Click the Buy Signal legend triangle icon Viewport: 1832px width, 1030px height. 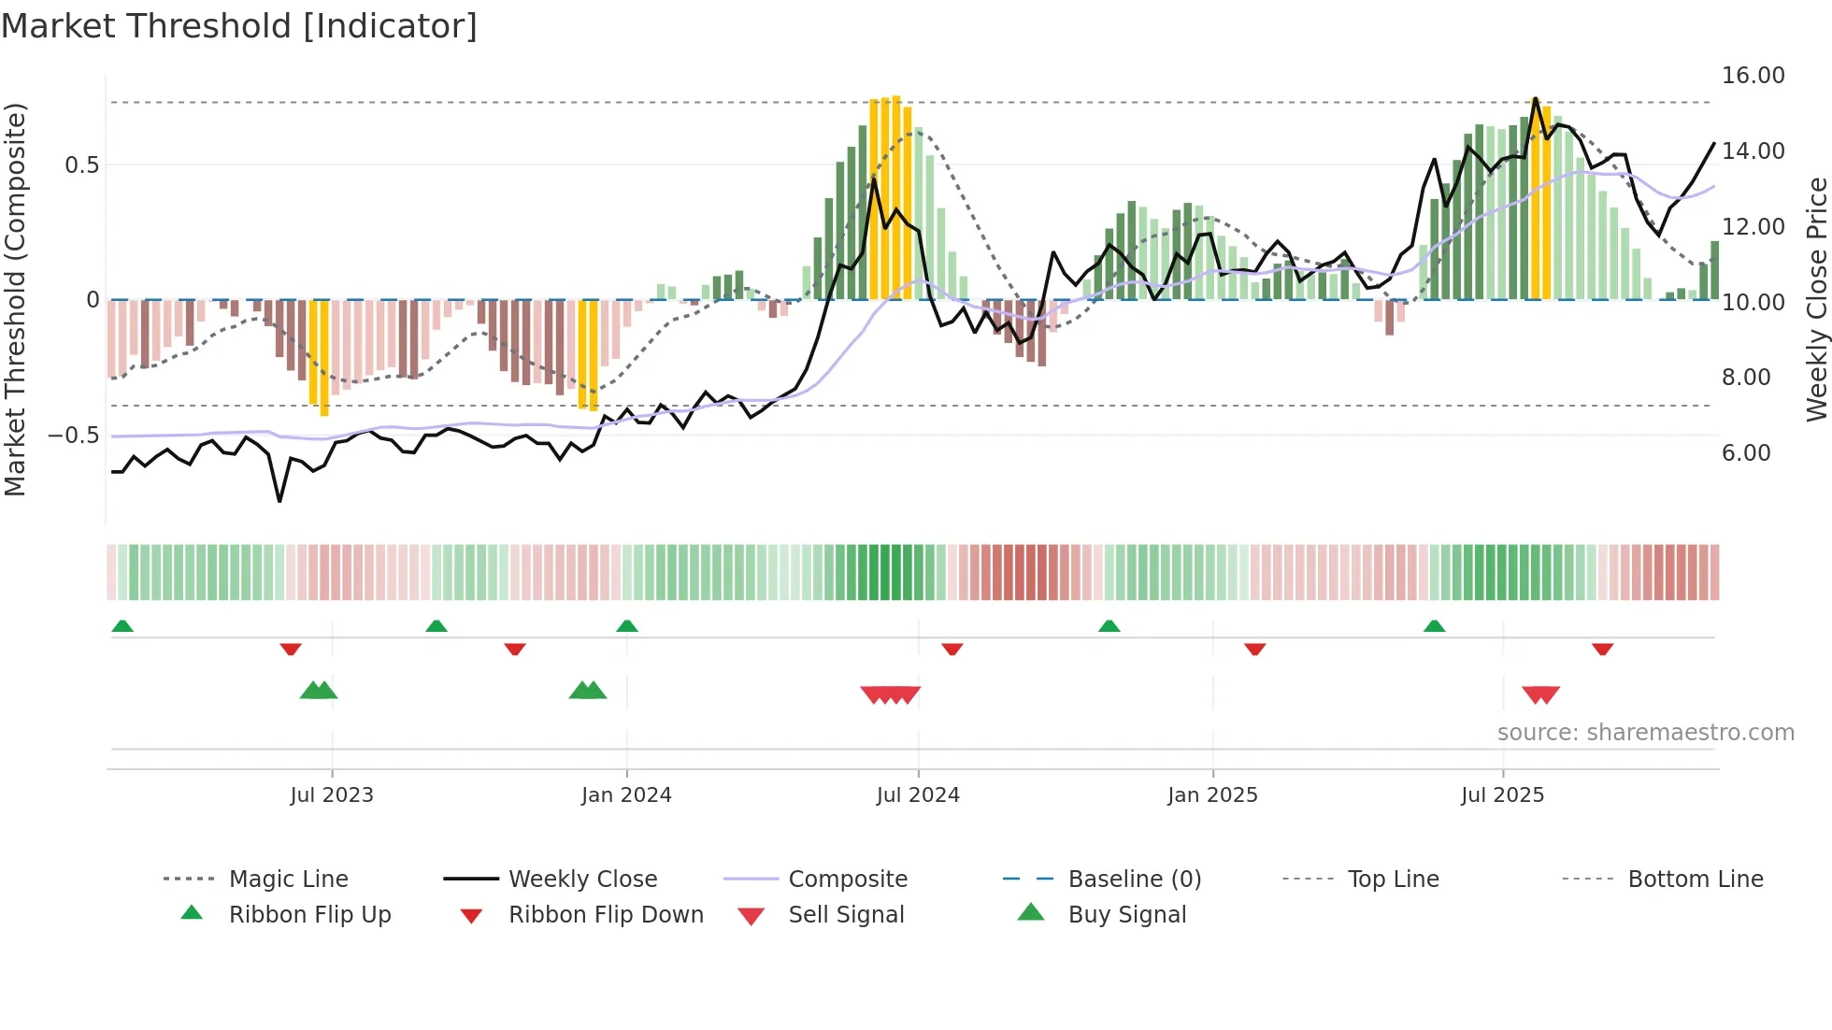[1030, 912]
